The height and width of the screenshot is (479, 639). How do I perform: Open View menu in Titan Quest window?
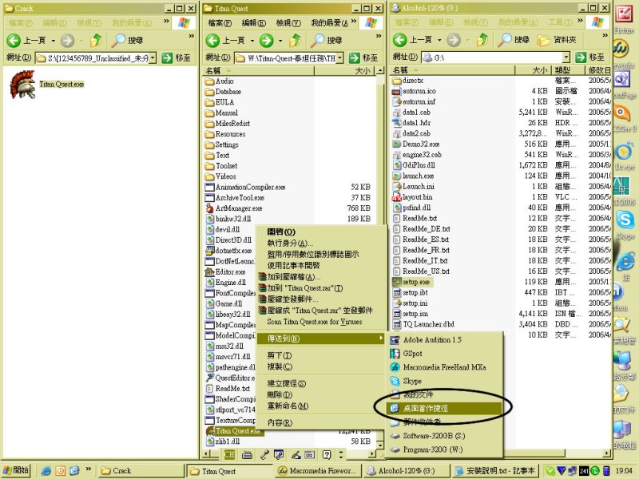tap(288, 23)
